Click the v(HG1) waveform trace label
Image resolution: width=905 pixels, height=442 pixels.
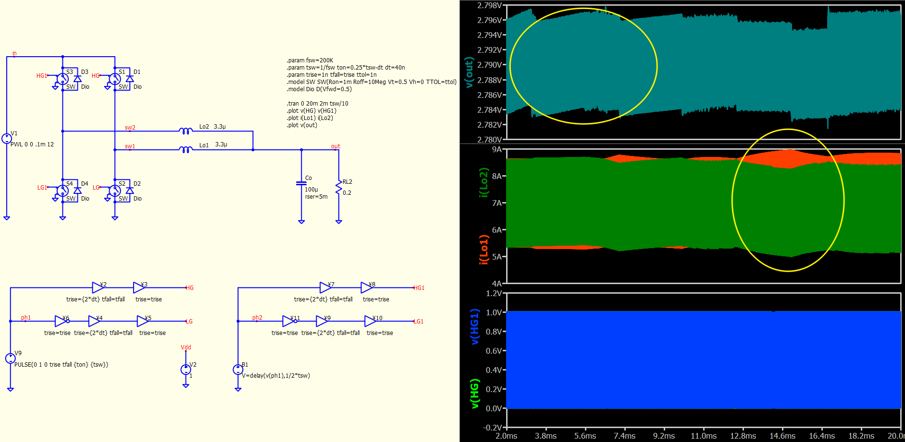[x=474, y=327]
